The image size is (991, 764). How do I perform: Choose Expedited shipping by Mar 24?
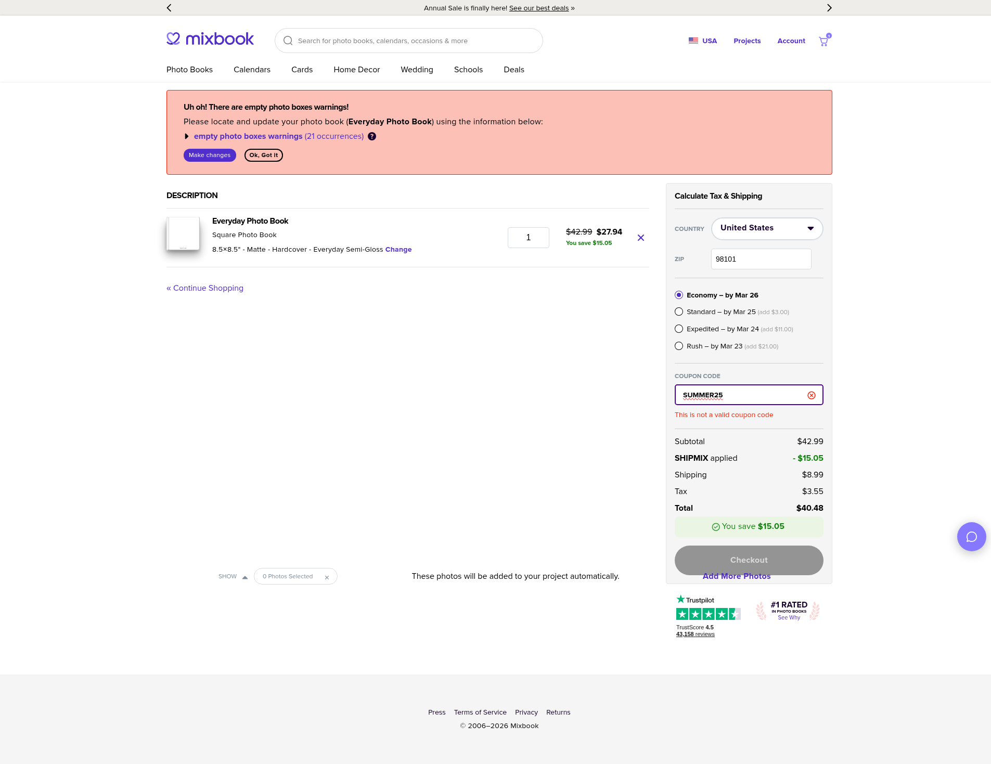pos(679,329)
